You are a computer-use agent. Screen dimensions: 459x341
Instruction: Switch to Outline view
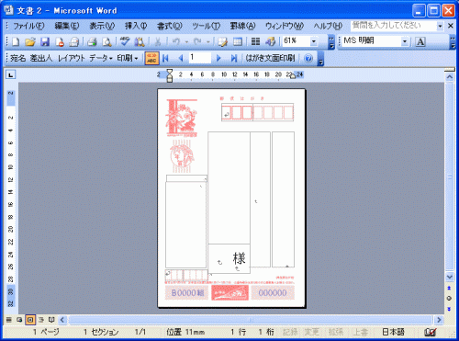(x=41, y=320)
